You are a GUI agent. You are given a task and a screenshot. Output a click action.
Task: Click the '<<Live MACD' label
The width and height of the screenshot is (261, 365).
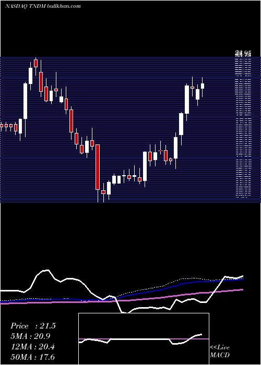220,351
